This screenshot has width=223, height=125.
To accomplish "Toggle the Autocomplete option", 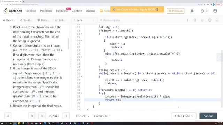I will tap(110, 20).
